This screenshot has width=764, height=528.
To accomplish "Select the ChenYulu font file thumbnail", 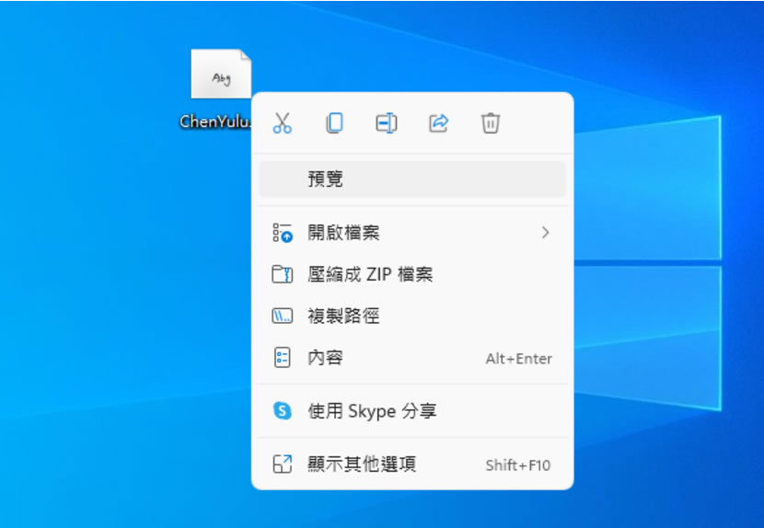I will [221, 74].
